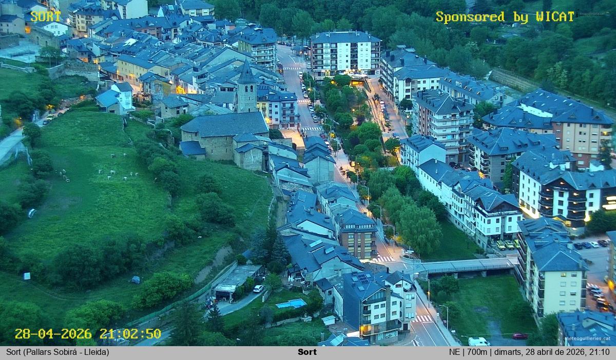Screen dimensions: 616x360
Task: Click the red car near bottom right
Action: [x=519, y=336]
